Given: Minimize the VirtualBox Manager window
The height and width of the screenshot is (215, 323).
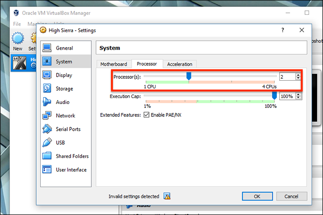Looking at the screenshot, I should [x=288, y=13].
